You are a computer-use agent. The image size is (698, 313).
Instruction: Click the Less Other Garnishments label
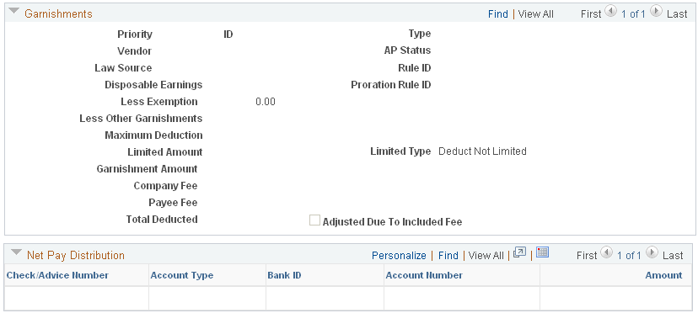[x=141, y=119]
